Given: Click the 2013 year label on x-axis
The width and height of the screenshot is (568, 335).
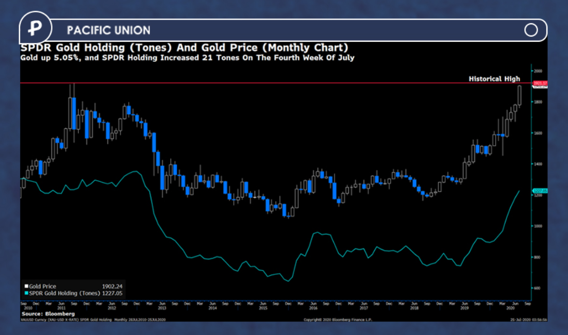Looking at the screenshot, I should tap(162, 308).
